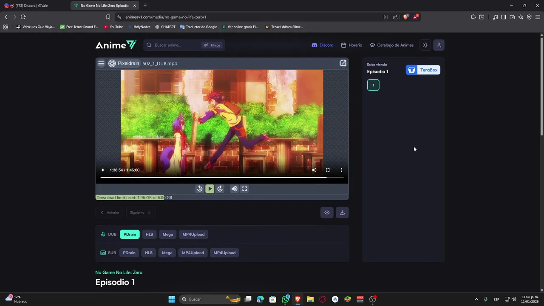Enter fullscreen from native video controls
Viewport: 544px width, 306px height.
tap(328, 170)
